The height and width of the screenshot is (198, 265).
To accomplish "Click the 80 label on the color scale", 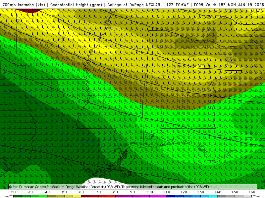I will point(115,192).
